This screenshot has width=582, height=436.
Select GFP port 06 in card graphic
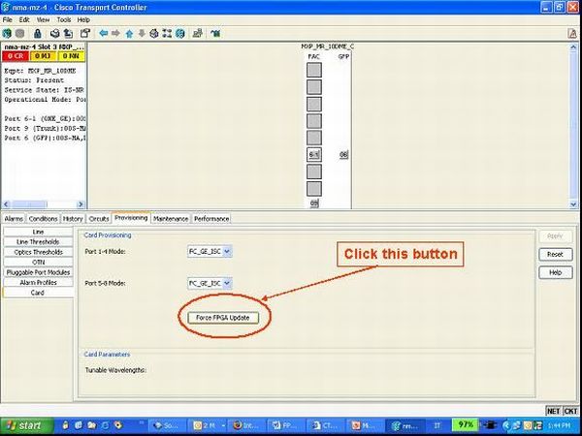tap(343, 155)
